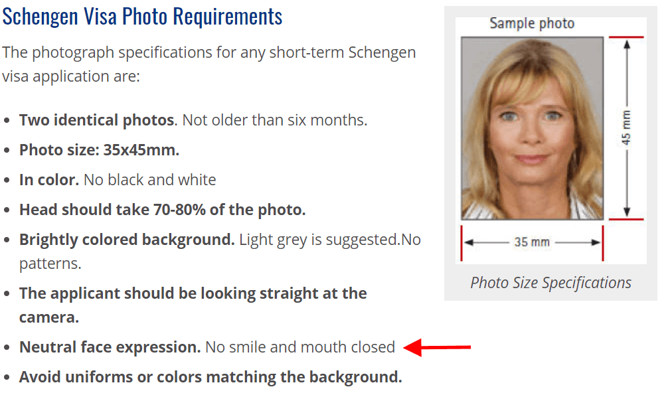Screen dimensions: 672x395
Task: Click 'No black and white' text
Action: coord(149,180)
